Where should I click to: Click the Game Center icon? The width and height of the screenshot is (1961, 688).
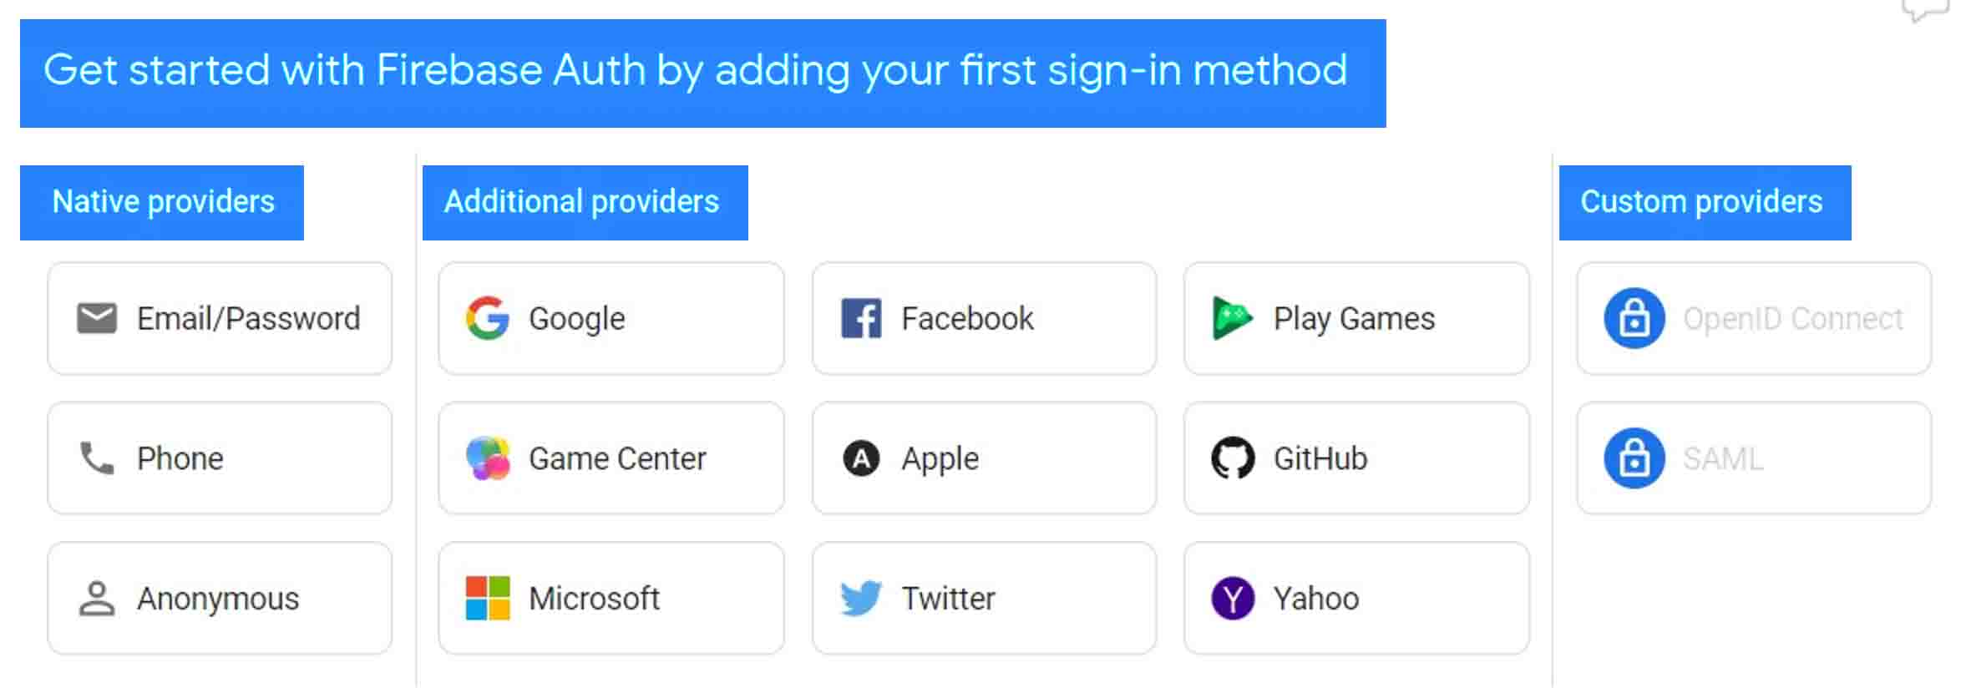point(487,458)
